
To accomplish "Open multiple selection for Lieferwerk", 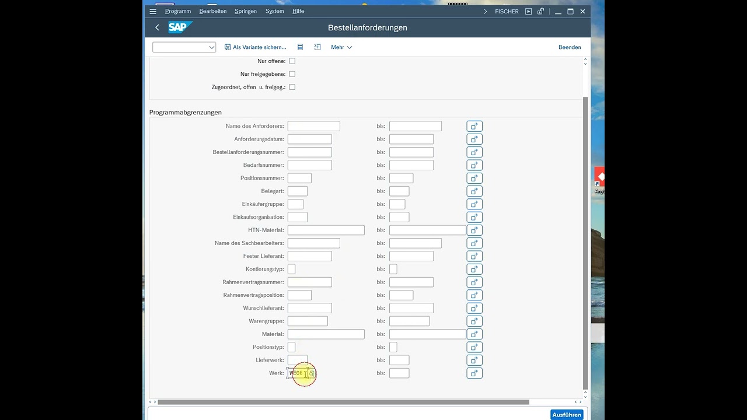I will 474,360.
